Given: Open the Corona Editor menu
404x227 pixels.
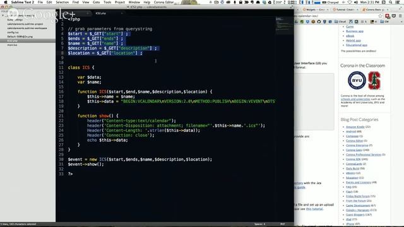Looking at the screenshot, I should pos(164,3).
